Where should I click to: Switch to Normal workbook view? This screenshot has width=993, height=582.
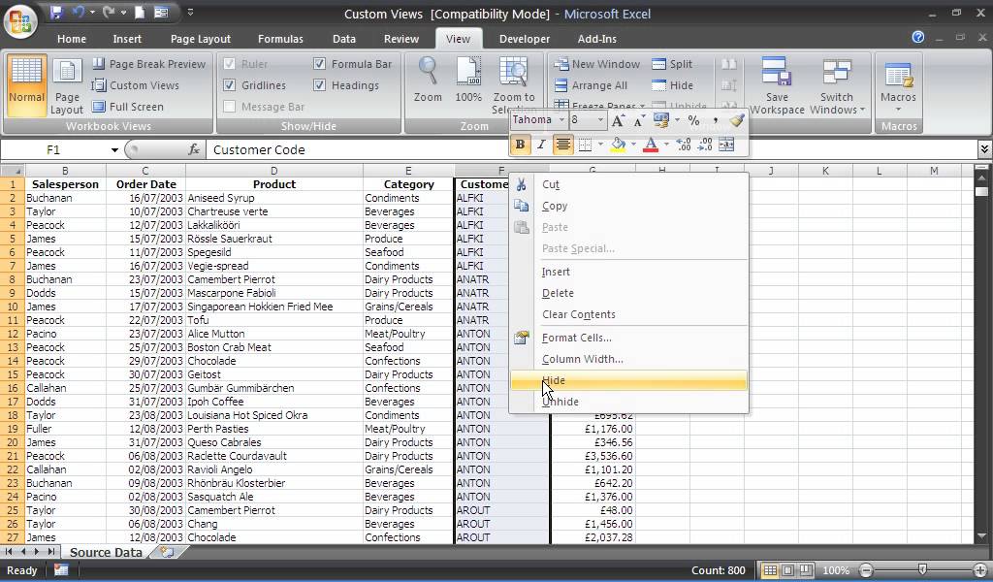coord(26,84)
